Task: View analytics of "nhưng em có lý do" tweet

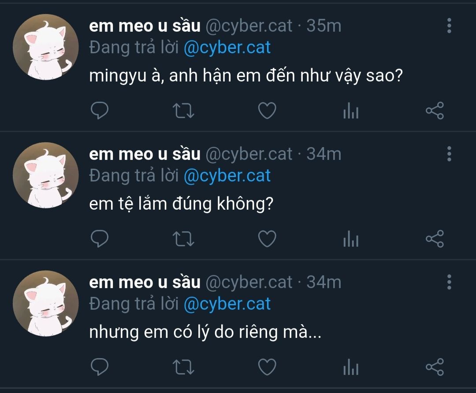Action: coord(351,367)
